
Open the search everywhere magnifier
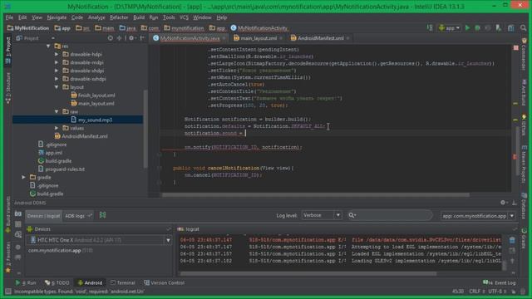point(524,28)
